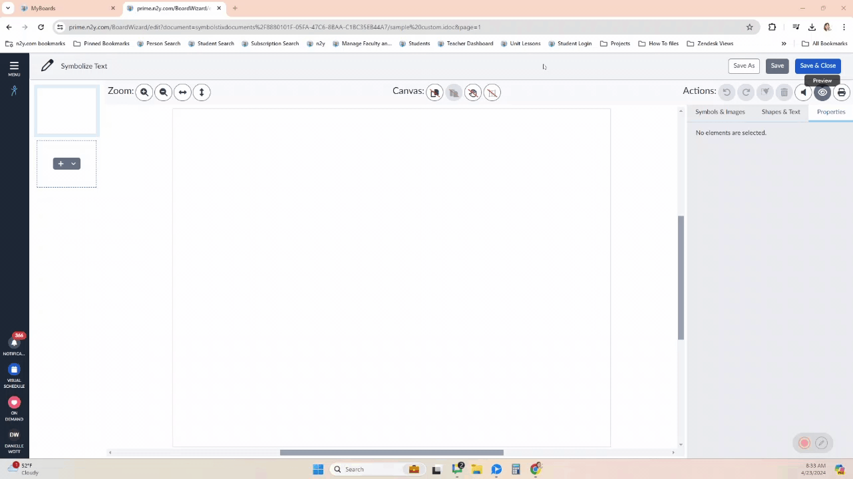Open the Student Search bookmark
853x479 pixels.
click(x=211, y=44)
